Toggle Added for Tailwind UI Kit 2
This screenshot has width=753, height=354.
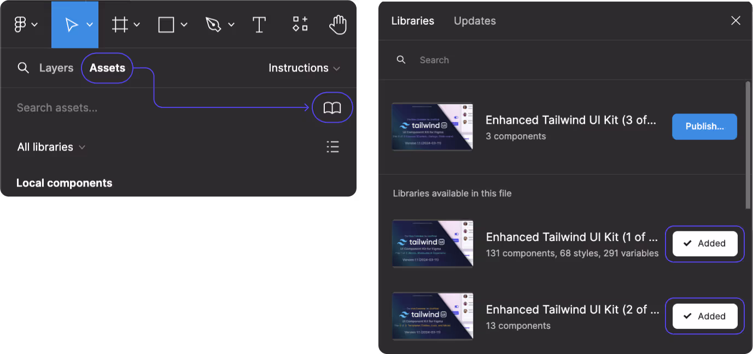point(705,316)
